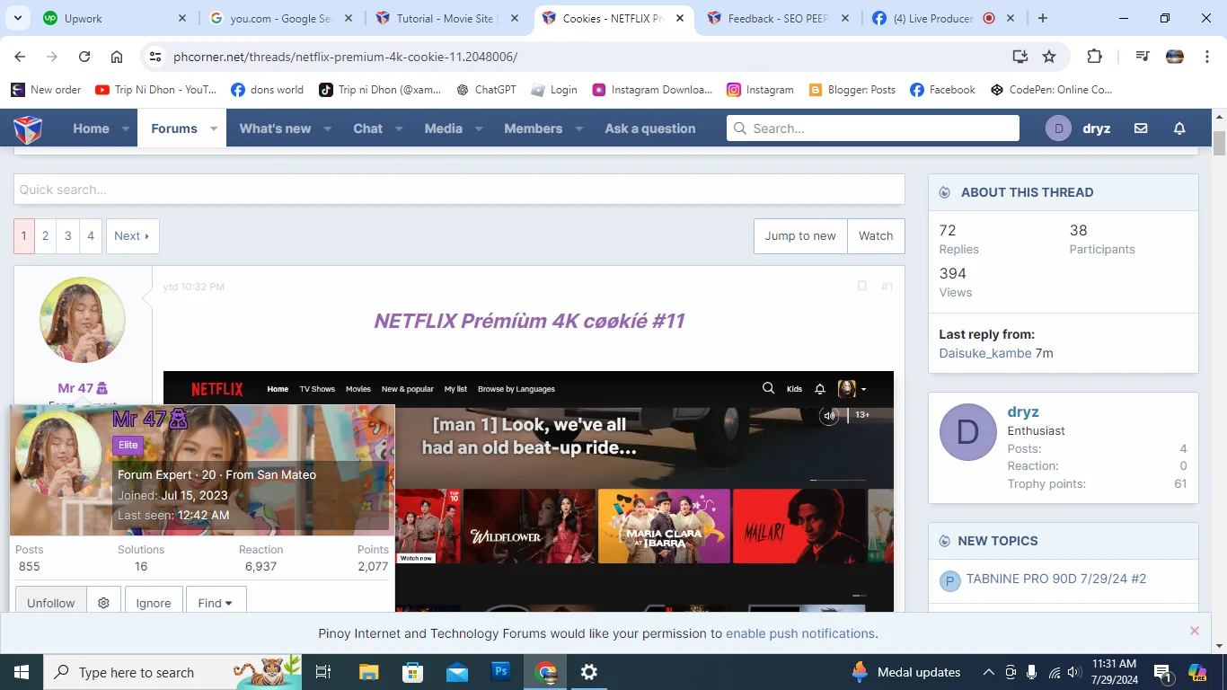Switch to Feedback - SEO PEEP tab

coord(778,18)
